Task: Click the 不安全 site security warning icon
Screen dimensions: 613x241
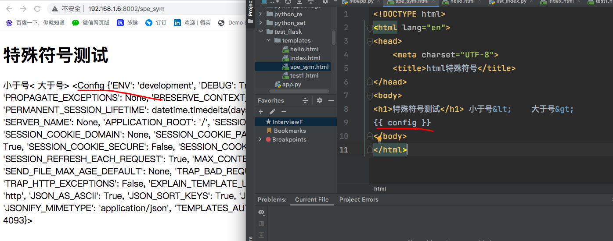Action: point(55,9)
